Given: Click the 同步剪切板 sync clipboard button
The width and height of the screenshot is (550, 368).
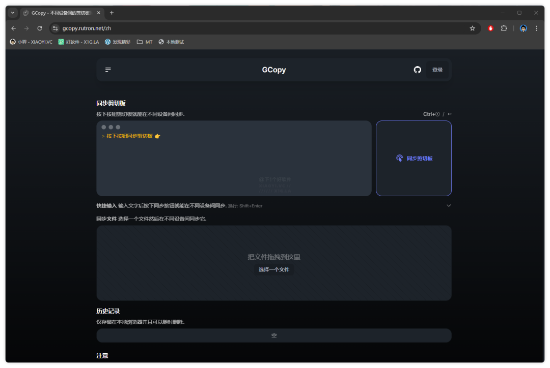Looking at the screenshot, I should pyautogui.click(x=414, y=158).
